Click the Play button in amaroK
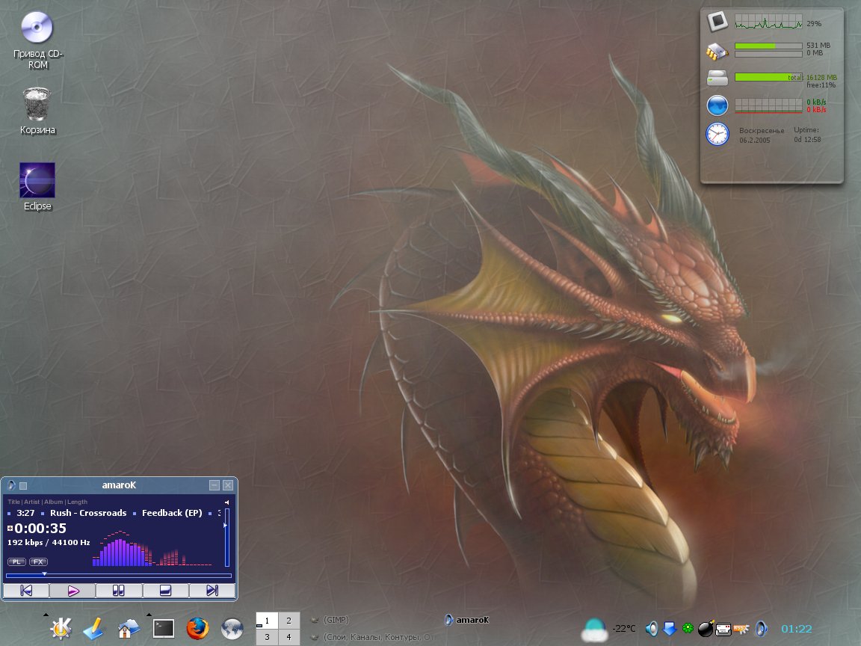 click(x=73, y=591)
